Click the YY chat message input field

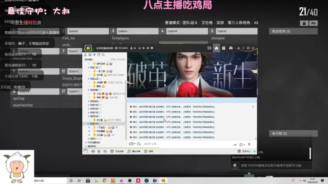[x=187, y=144]
